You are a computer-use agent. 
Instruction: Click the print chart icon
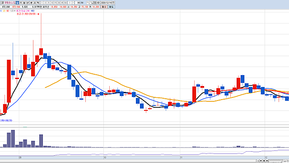(95, 3)
